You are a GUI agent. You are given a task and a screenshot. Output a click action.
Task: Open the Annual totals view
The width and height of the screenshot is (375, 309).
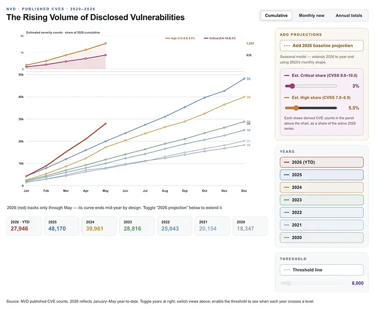349,15
